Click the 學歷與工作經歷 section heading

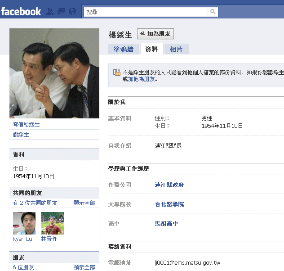pyautogui.click(x=129, y=169)
